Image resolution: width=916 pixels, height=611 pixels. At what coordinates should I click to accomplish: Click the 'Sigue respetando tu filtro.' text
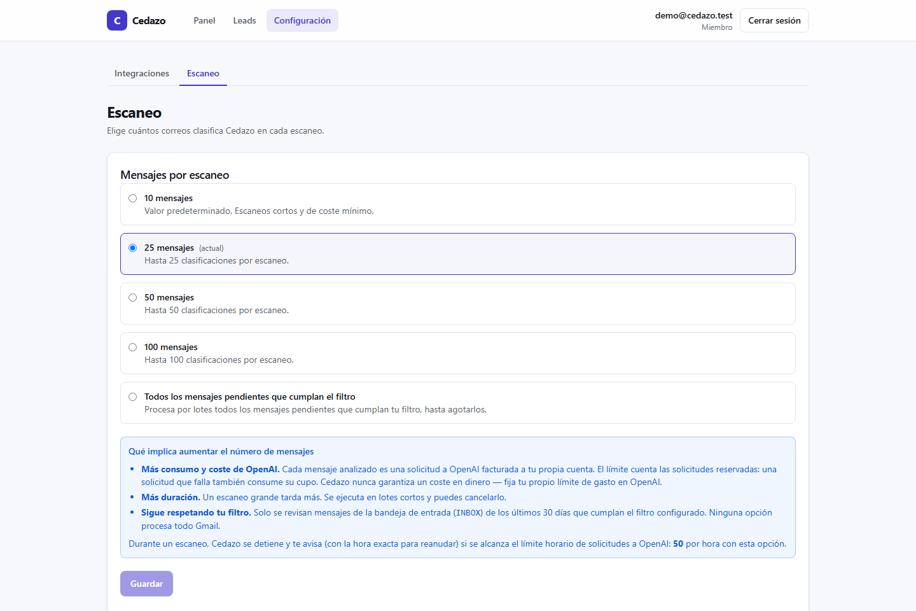pyautogui.click(x=196, y=512)
